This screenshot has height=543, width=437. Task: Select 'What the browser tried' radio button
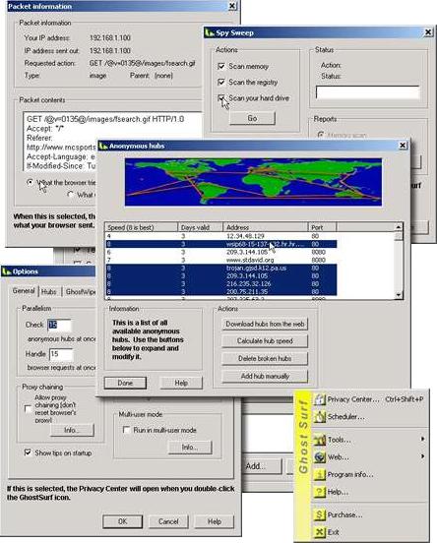31,182
